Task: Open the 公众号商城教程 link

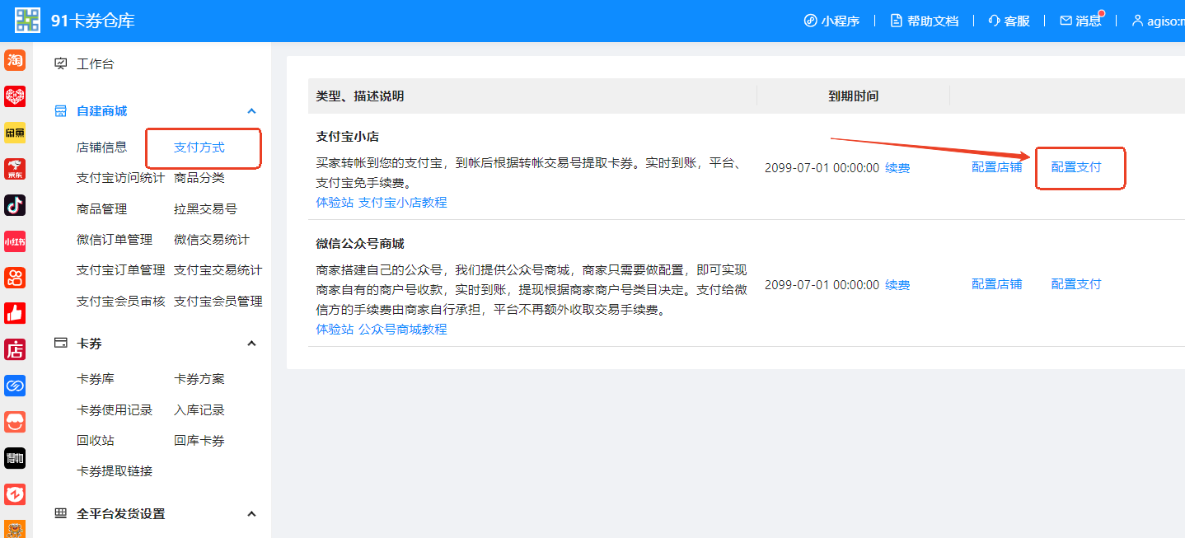Action: pyautogui.click(x=402, y=330)
